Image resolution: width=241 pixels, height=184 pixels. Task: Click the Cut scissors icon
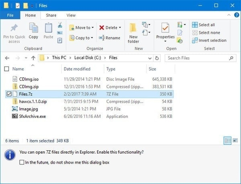60,25
